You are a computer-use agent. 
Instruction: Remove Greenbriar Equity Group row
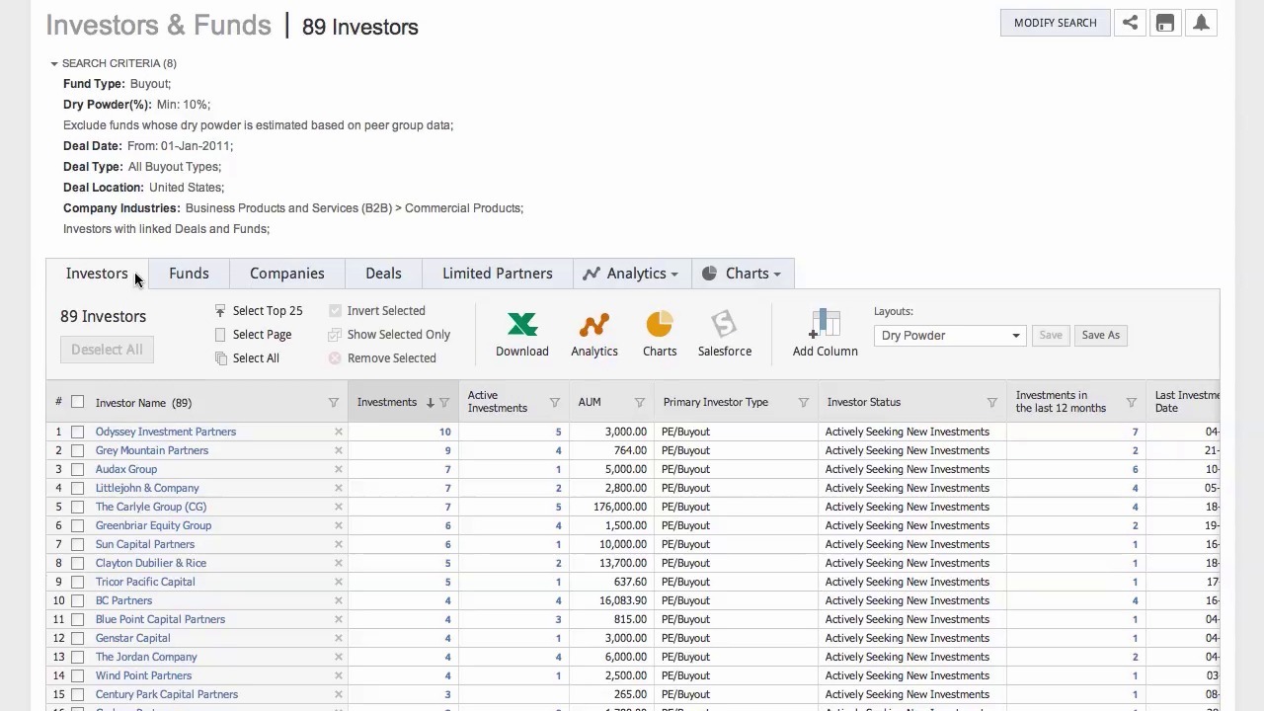tap(339, 525)
